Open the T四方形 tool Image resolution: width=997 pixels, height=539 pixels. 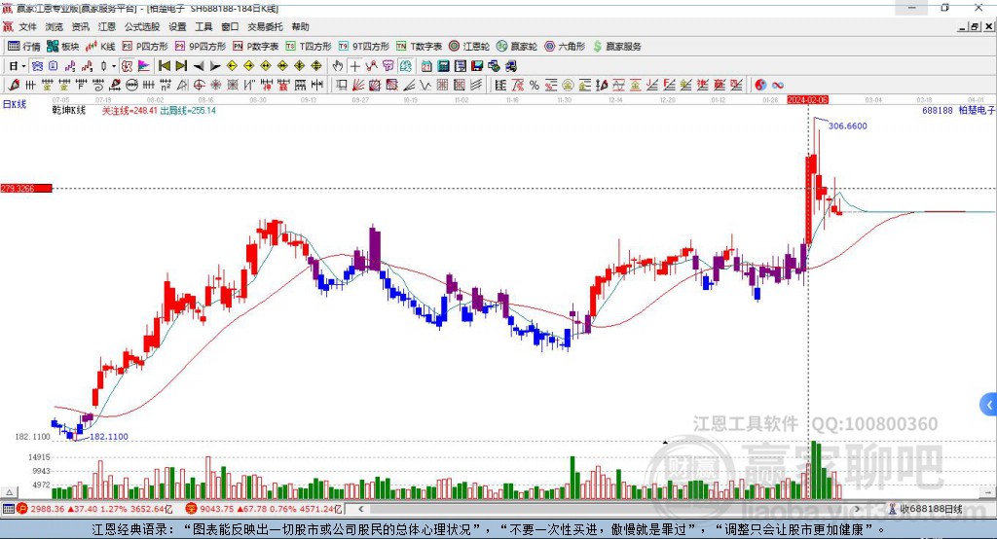(x=309, y=47)
